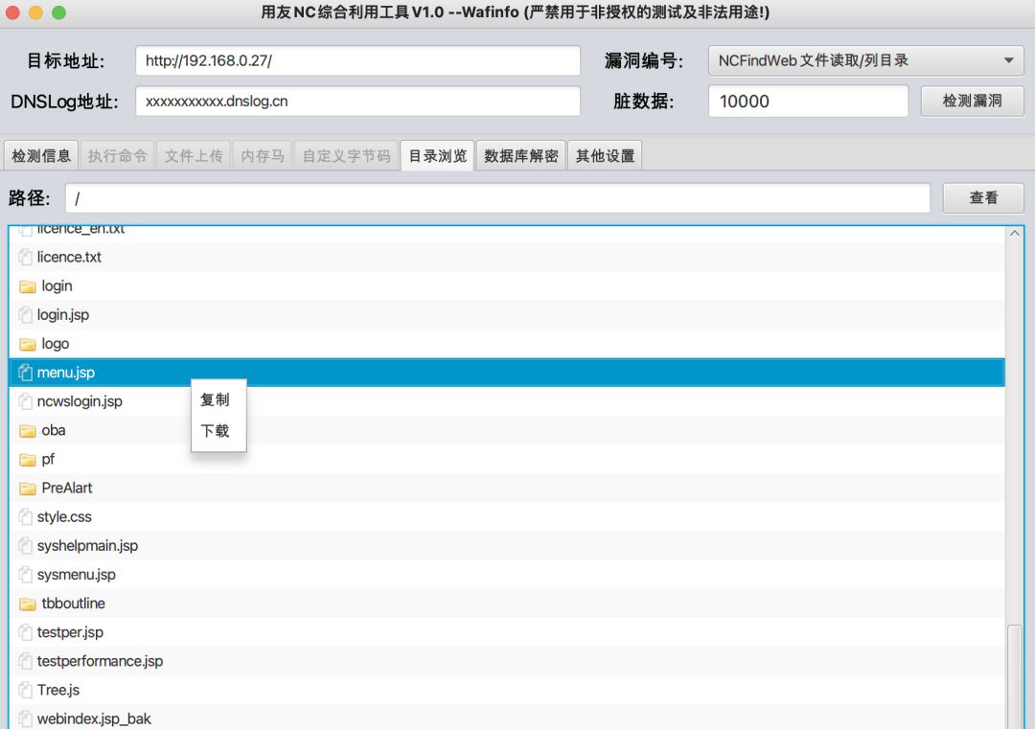
Task: Click the PreAlart folder icon
Action: (27, 489)
